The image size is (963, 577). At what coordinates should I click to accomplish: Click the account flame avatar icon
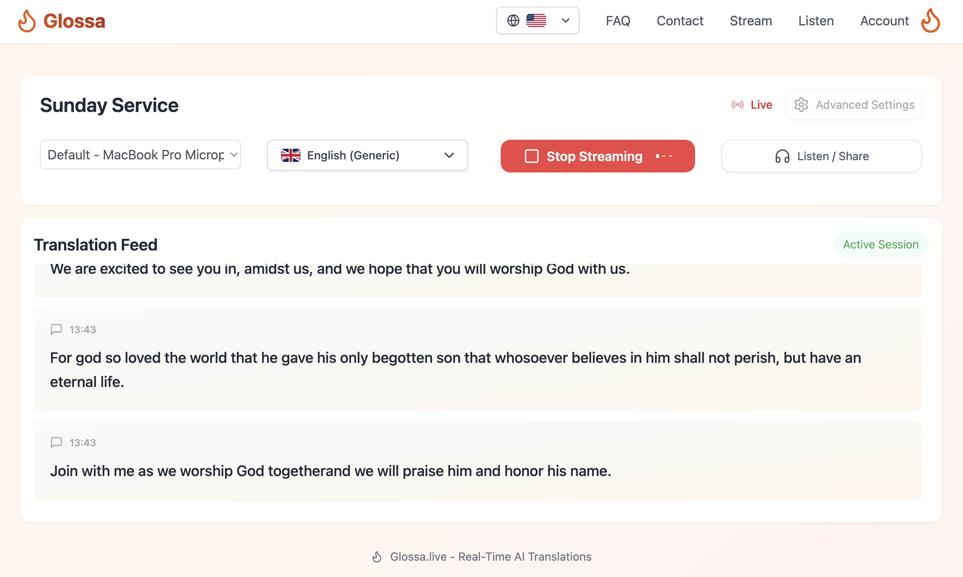(x=930, y=21)
